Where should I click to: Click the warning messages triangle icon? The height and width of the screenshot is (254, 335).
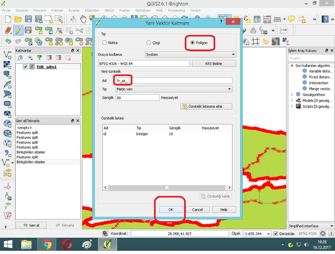point(331,234)
